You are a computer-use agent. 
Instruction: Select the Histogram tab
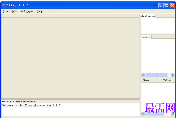click(148, 16)
